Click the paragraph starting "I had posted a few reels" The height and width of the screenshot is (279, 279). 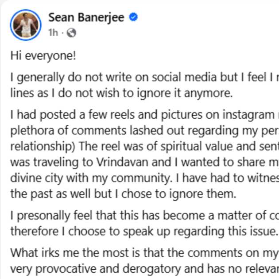click(142, 115)
